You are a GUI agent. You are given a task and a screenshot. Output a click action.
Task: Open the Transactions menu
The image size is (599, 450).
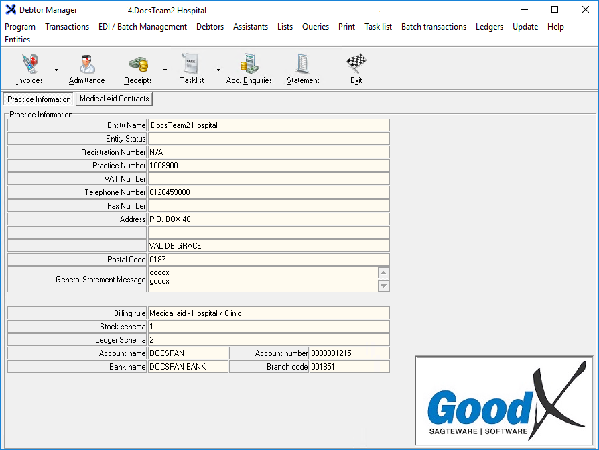tap(67, 27)
